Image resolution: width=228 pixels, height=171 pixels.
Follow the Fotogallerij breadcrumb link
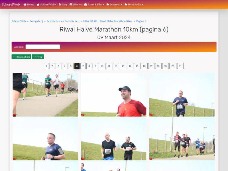36,21
